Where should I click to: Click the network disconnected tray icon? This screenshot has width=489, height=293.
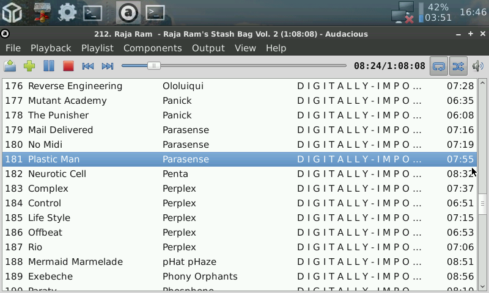click(x=403, y=13)
